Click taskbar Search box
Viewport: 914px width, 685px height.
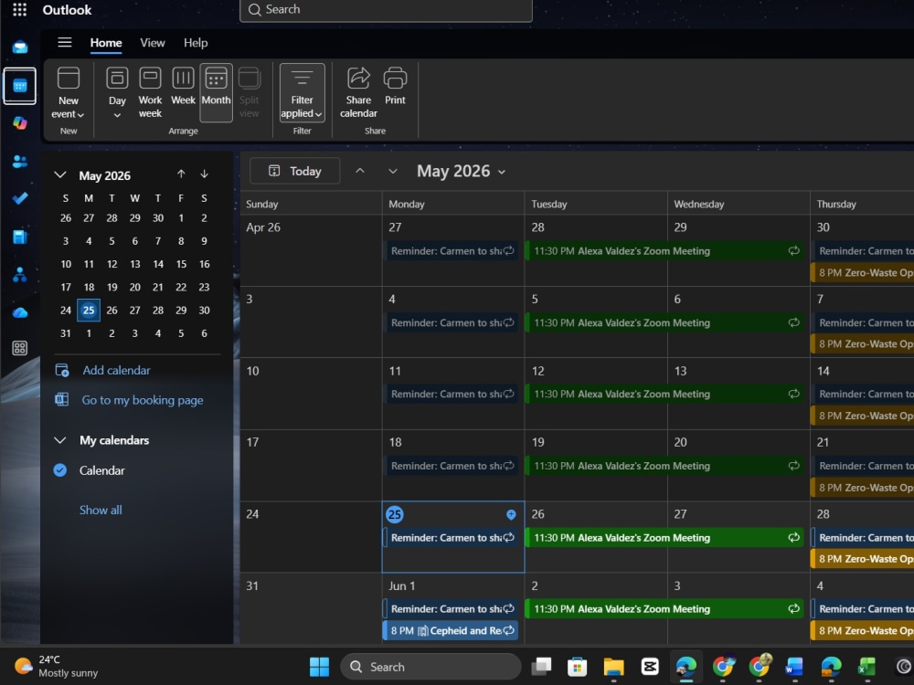430,667
